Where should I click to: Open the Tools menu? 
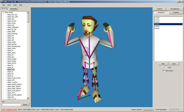click(x=15, y=5)
